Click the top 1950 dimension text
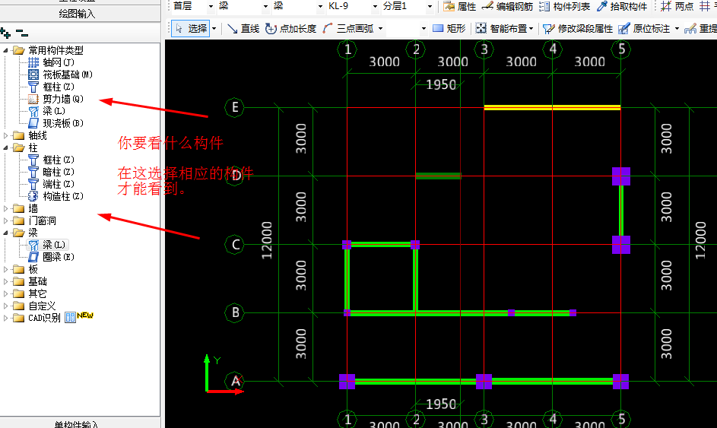717x428 pixels. [441, 84]
